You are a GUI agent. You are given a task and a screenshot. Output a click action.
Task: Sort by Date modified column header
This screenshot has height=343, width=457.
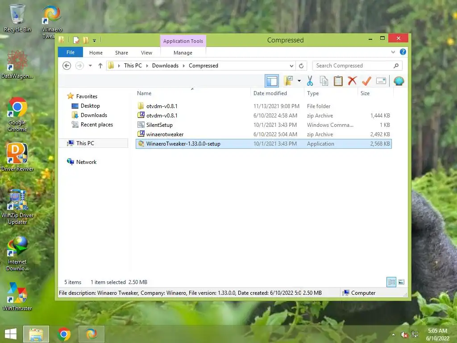point(277,93)
